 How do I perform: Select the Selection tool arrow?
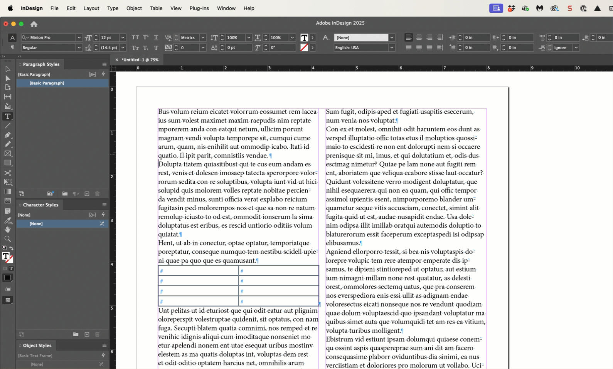point(7,69)
